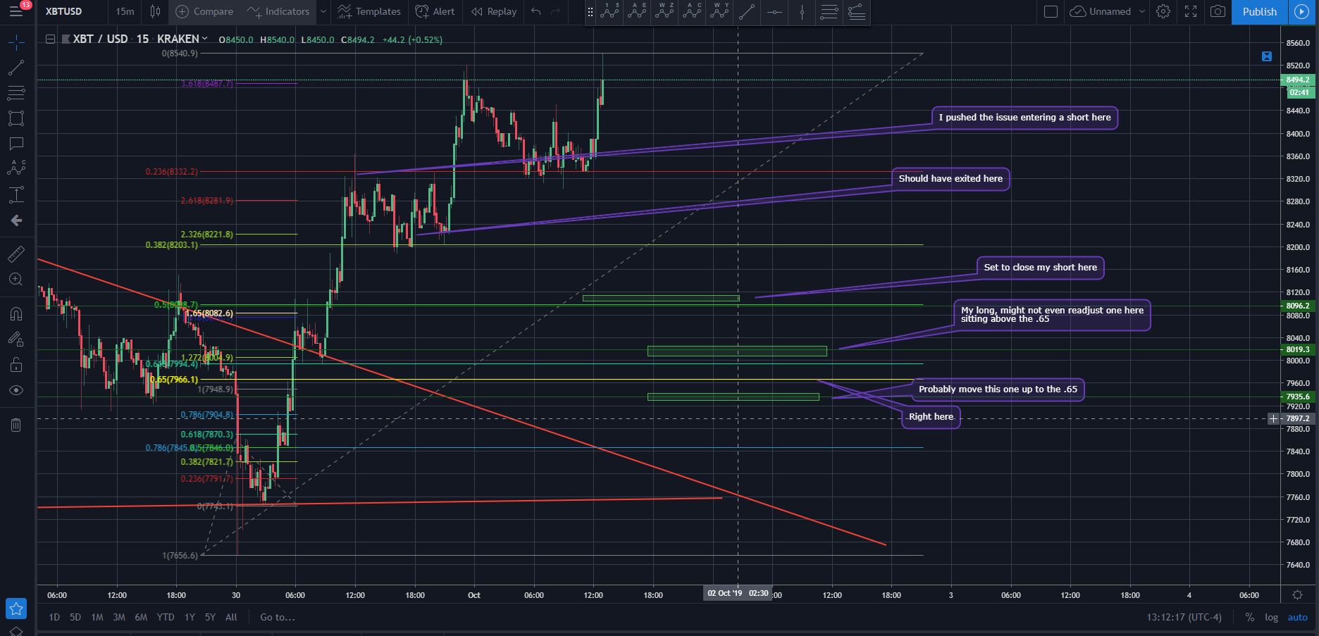Image resolution: width=1319 pixels, height=636 pixels.
Task: Open the Unnamed layout dropdown arrow
Action: pyautogui.click(x=1142, y=11)
